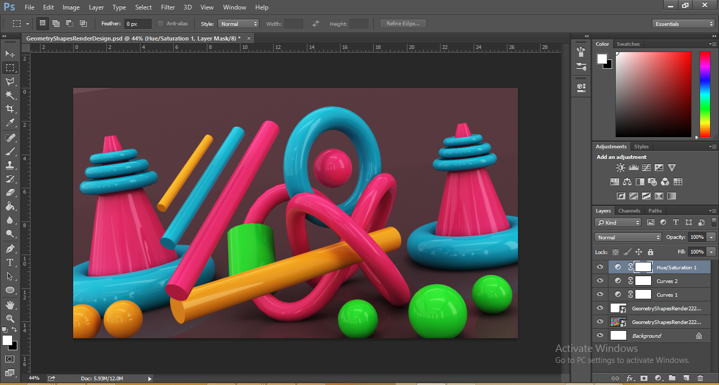Select the Crop tool

(9, 108)
